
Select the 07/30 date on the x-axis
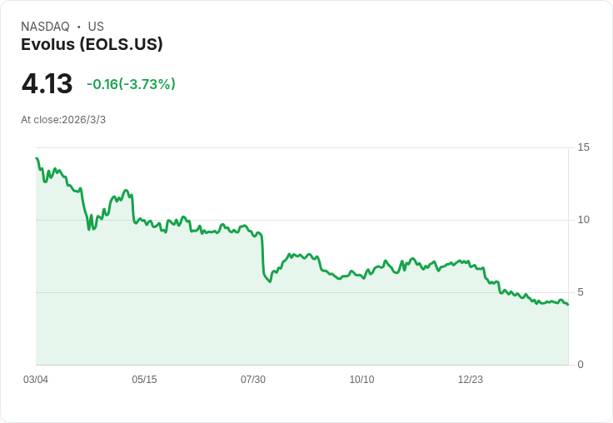253,380
